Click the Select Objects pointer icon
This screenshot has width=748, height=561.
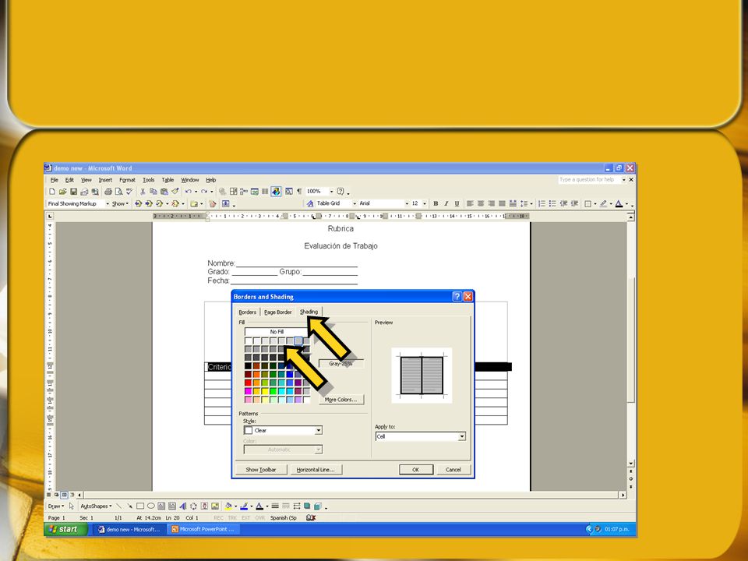72,506
